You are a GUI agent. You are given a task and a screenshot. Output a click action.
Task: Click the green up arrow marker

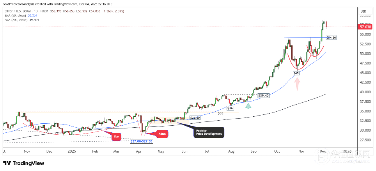tap(248, 105)
